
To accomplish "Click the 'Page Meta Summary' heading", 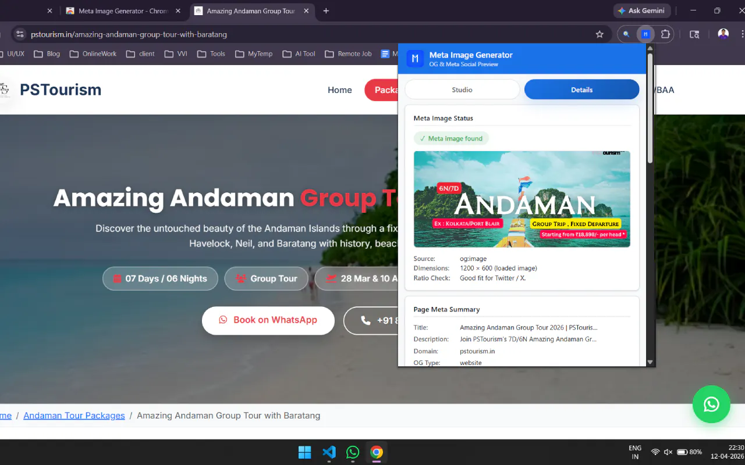I will tap(446, 309).
